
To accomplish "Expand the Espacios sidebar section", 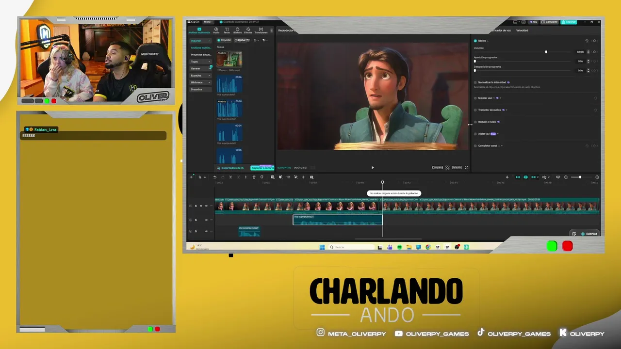I will (201, 76).
